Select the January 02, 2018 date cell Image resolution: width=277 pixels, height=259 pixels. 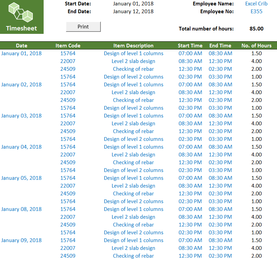pyautogui.click(x=22, y=85)
